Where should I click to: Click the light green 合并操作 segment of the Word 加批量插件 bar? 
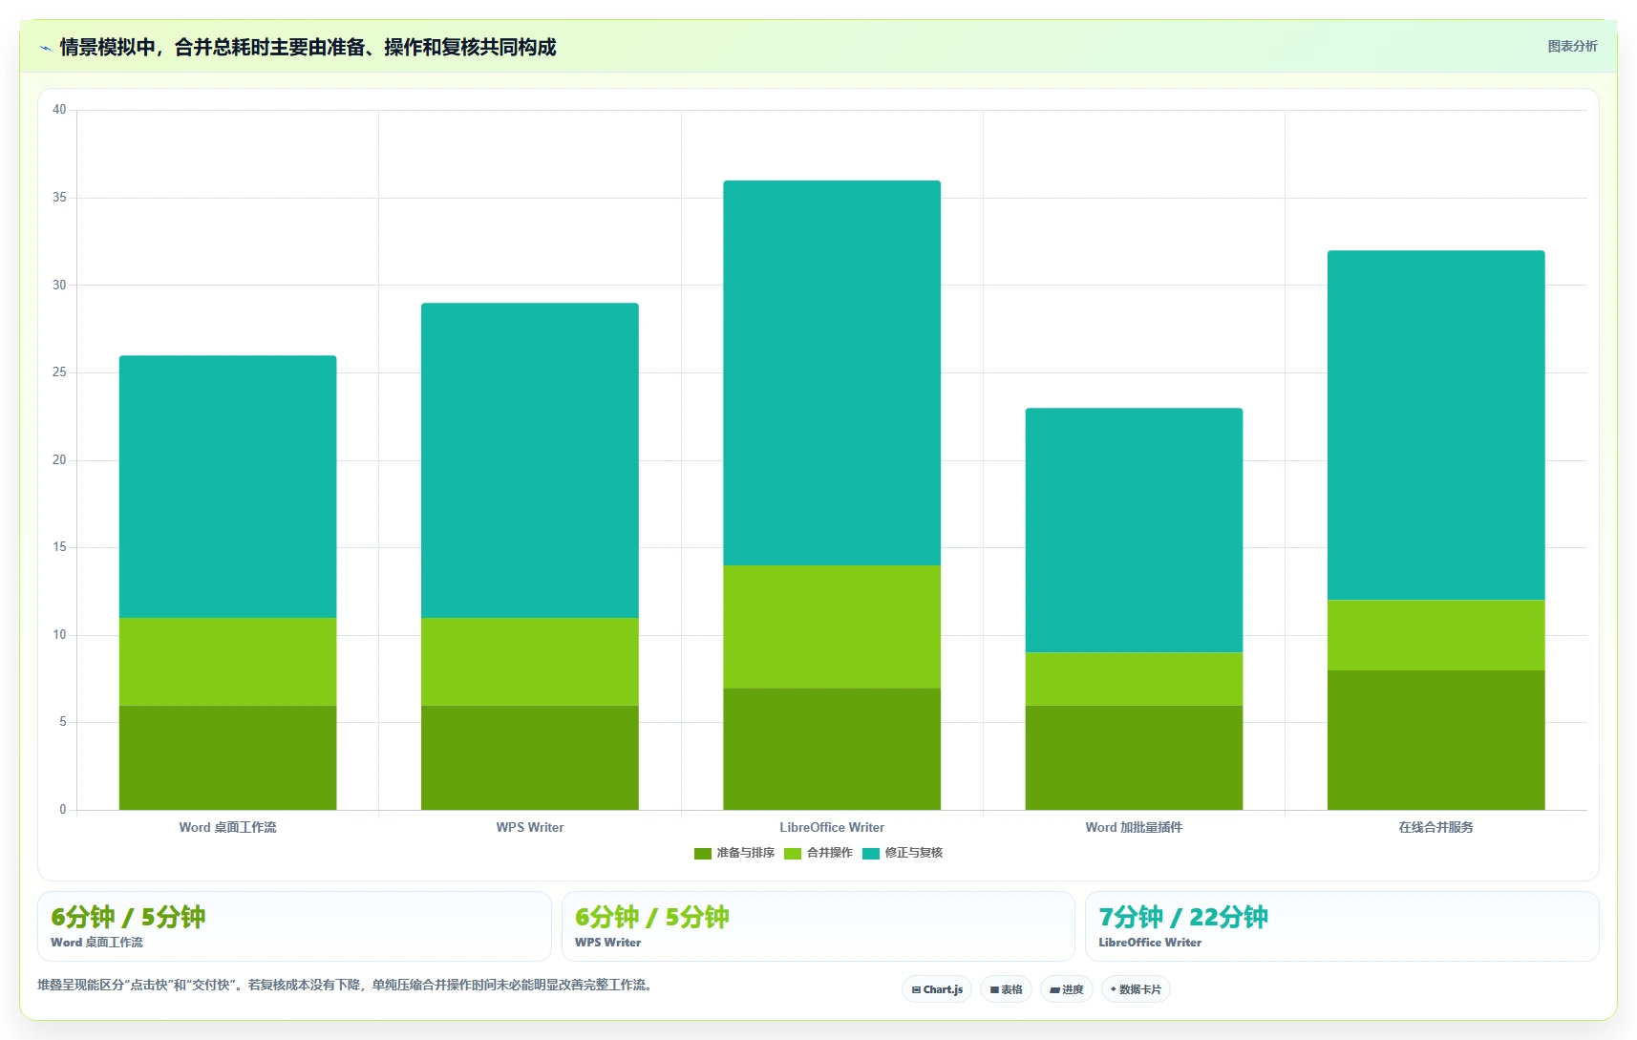click(1134, 679)
